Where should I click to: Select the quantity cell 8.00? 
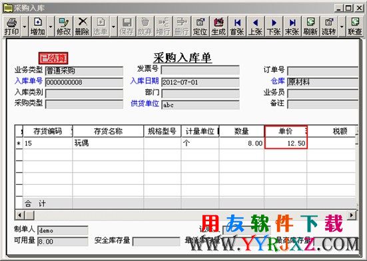pos(242,143)
